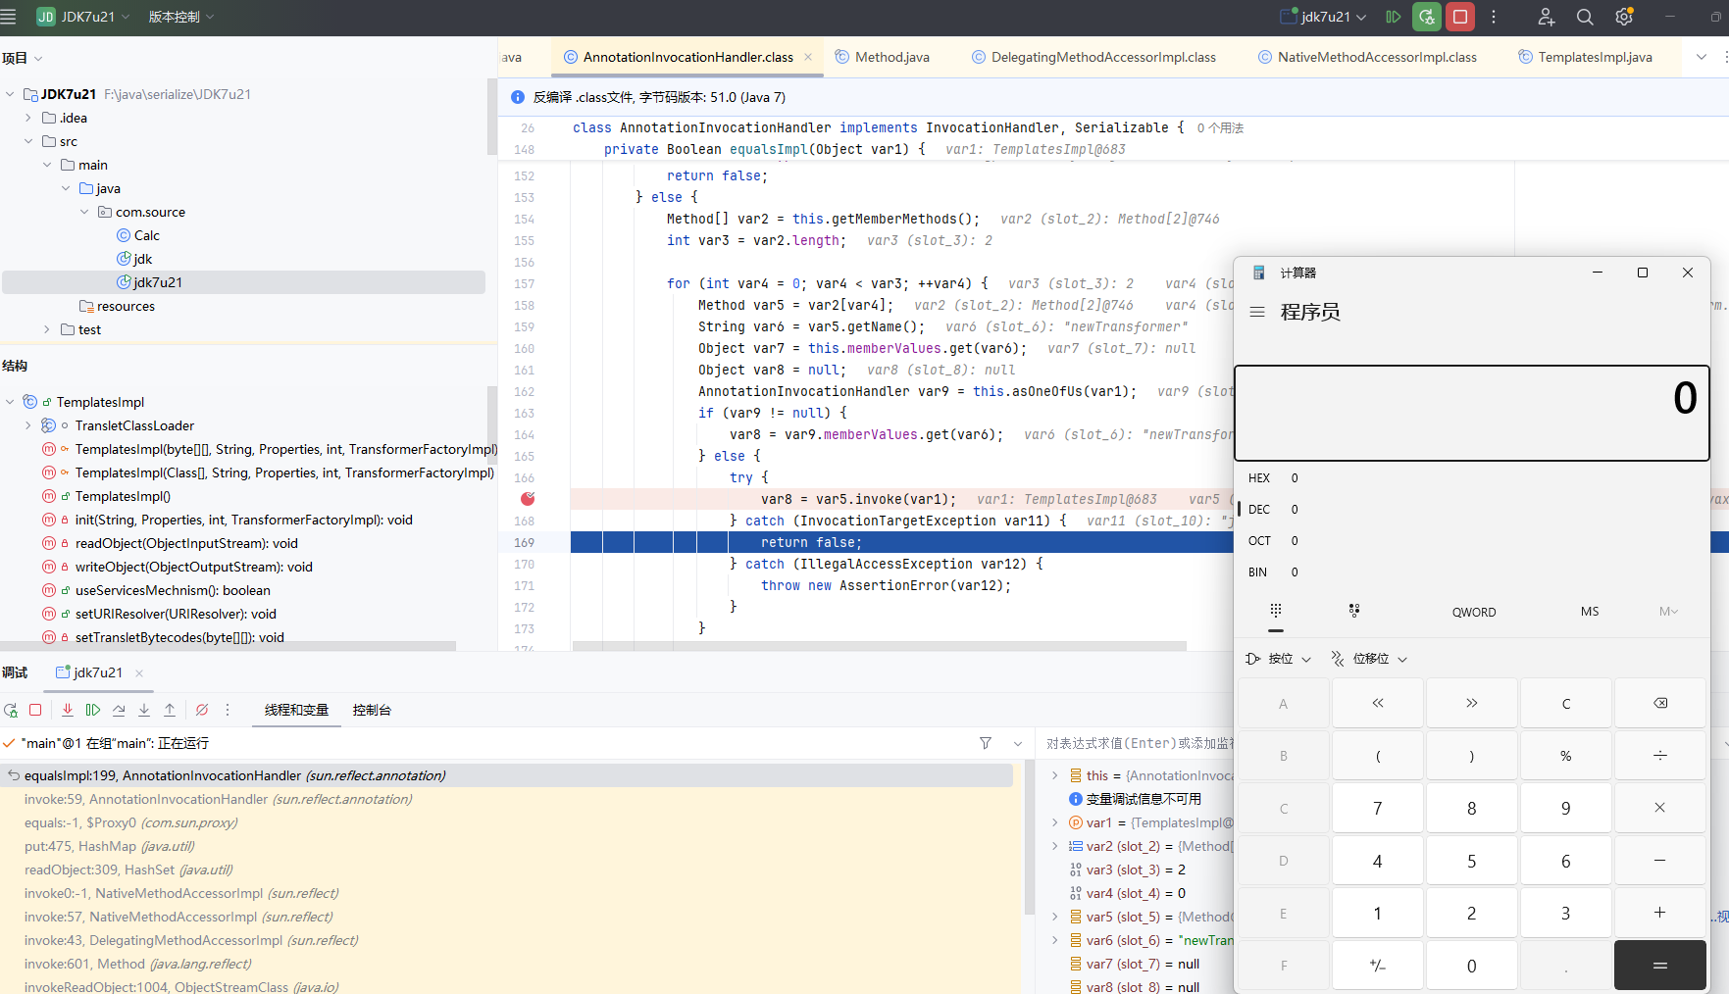Click the Step Out icon
Viewport: 1729px width, 994px height.
coord(170,710)
